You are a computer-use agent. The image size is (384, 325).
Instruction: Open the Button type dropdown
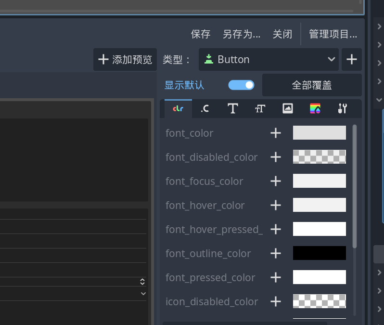point(269,60)
